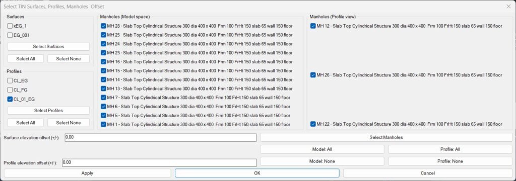Uncheck MH 22 in Profile view list
Image resolution: width=516 pixels, height=181 pixels.
click(313, 124)
